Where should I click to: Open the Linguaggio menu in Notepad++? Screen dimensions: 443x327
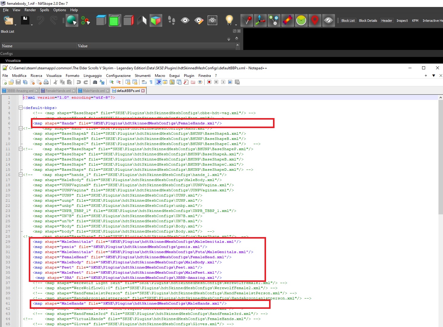coord(93,76)
